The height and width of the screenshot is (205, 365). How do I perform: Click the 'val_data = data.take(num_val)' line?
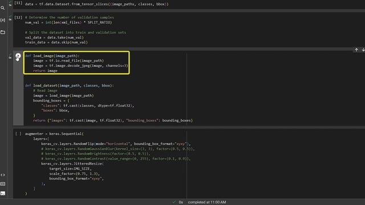[54, 38]
